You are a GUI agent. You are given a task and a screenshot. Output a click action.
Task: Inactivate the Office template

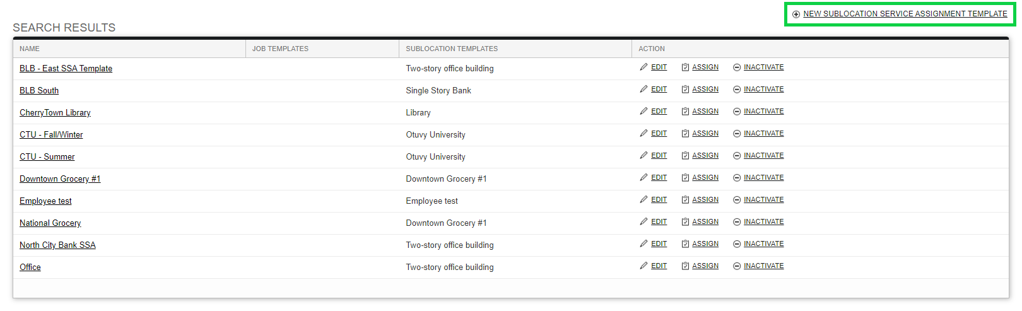(763, 266)
